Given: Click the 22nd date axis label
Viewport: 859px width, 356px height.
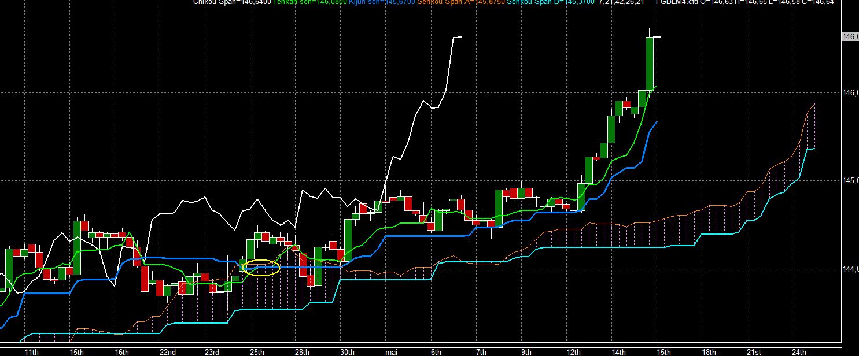Looking at the screenshot, I should point(167,351).
